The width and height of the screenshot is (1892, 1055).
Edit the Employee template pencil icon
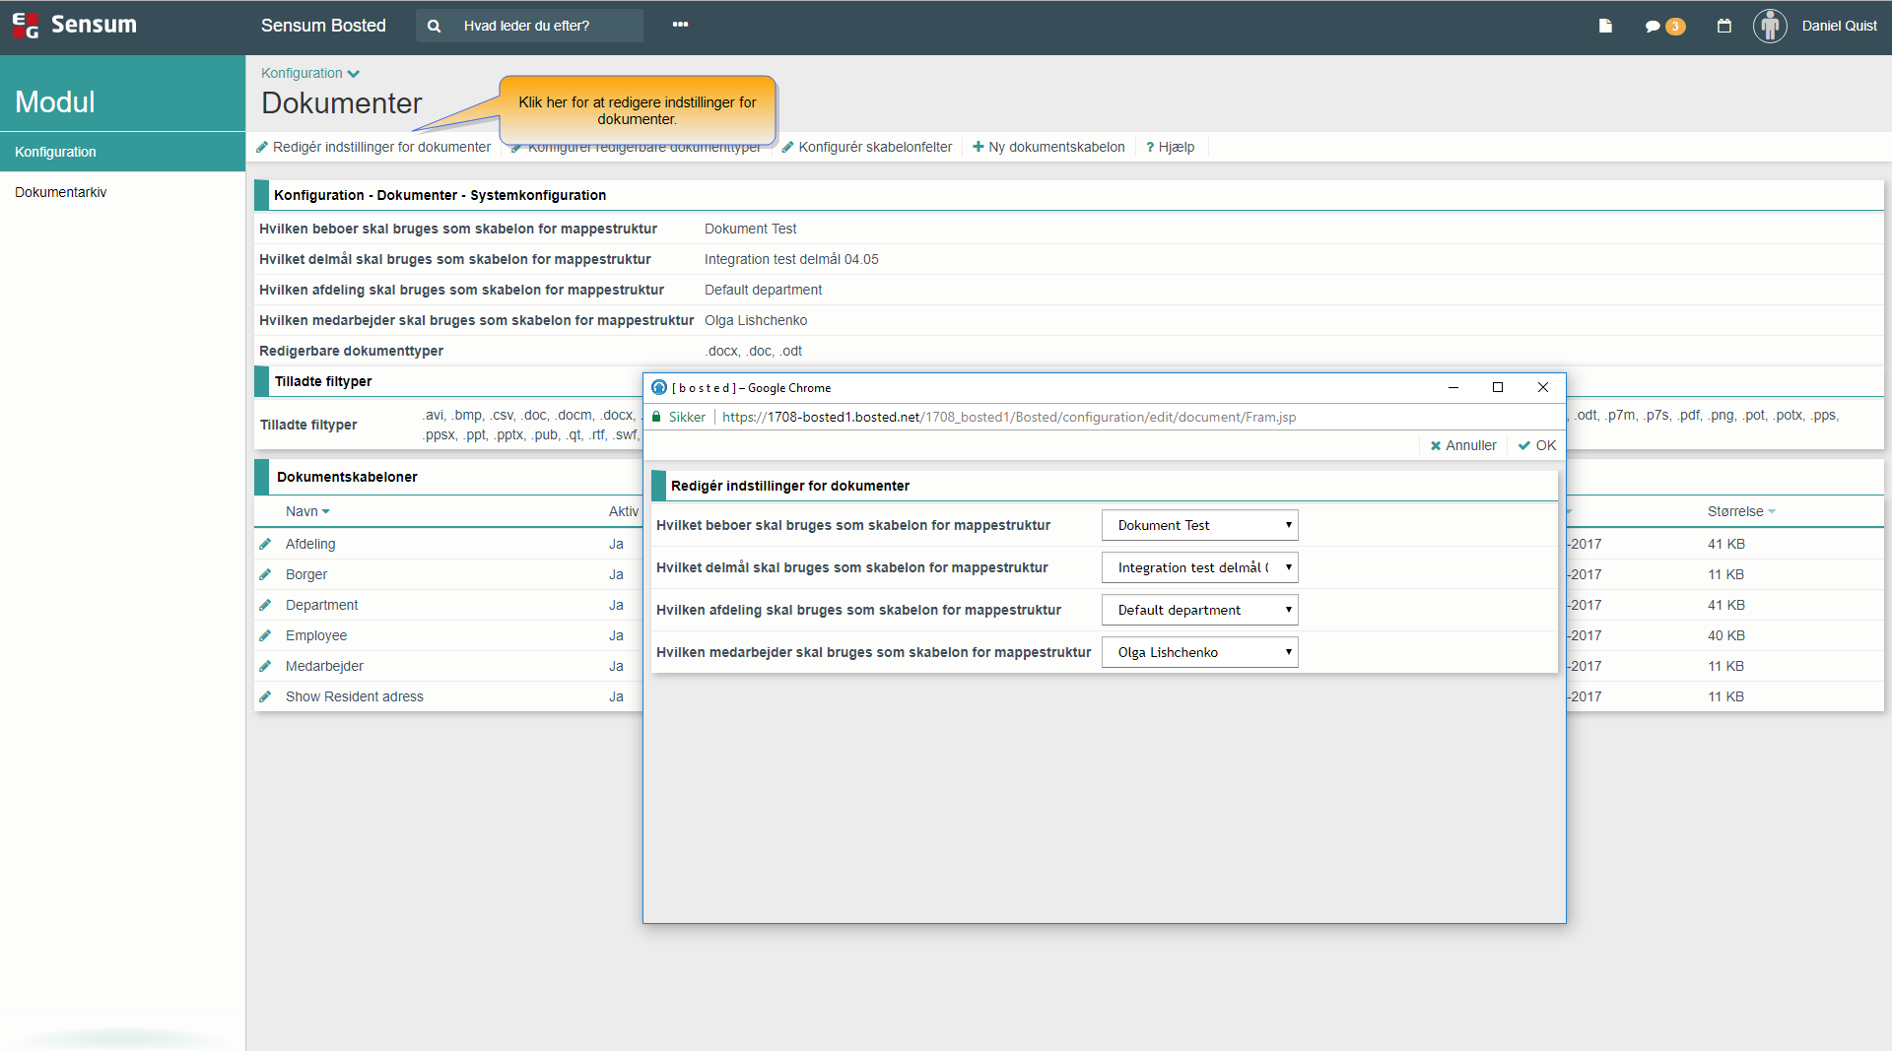(x=265, y=635)
